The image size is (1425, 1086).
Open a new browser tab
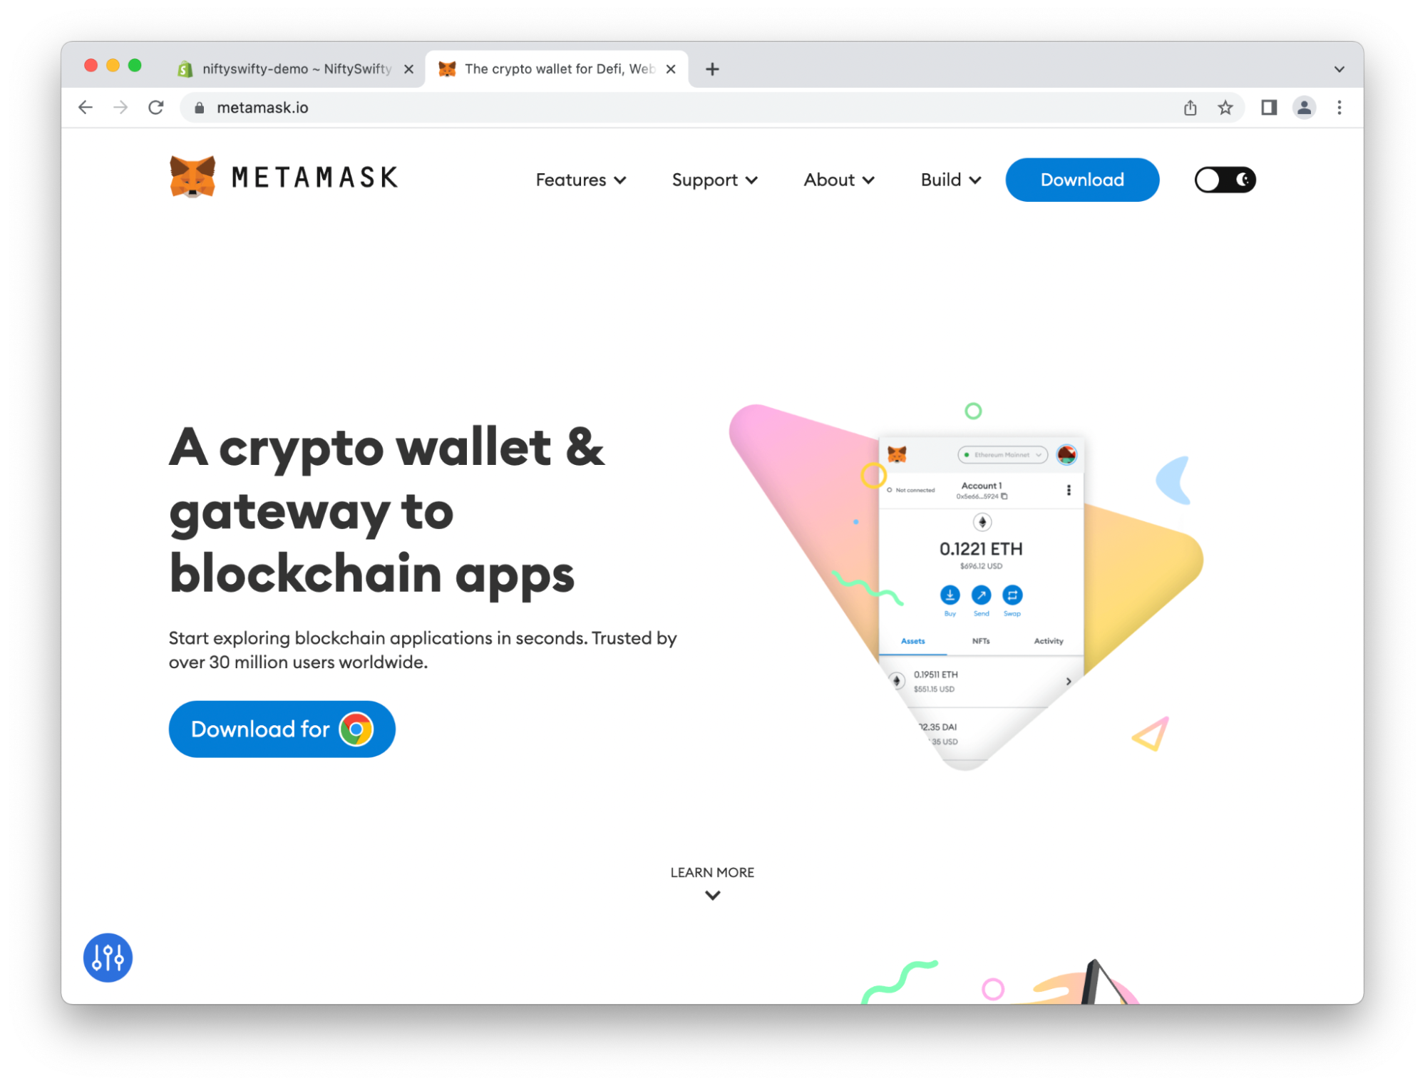point(711,69)
